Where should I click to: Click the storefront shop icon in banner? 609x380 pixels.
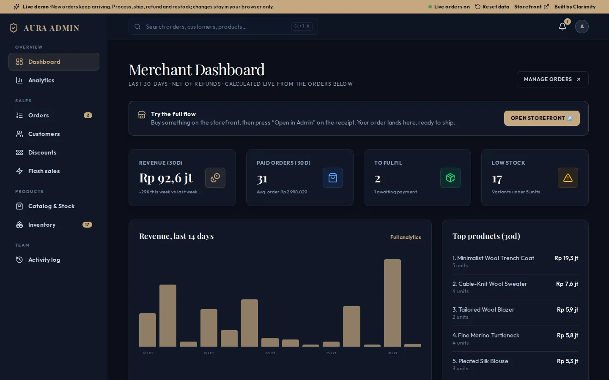142,115
